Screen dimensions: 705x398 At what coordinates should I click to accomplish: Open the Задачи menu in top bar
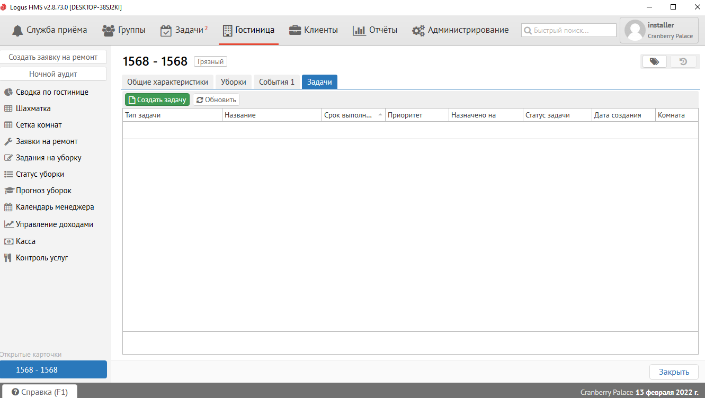point(184,30)
